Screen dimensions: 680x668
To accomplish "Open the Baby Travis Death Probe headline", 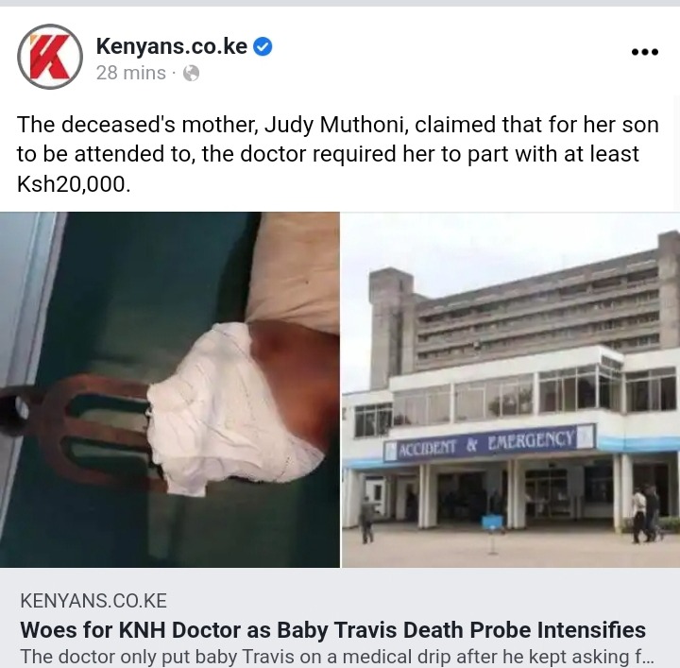I will click(332, 630).
